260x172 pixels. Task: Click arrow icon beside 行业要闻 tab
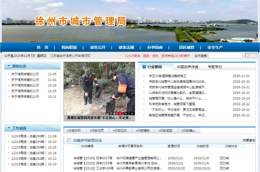(x=144, y=67)
